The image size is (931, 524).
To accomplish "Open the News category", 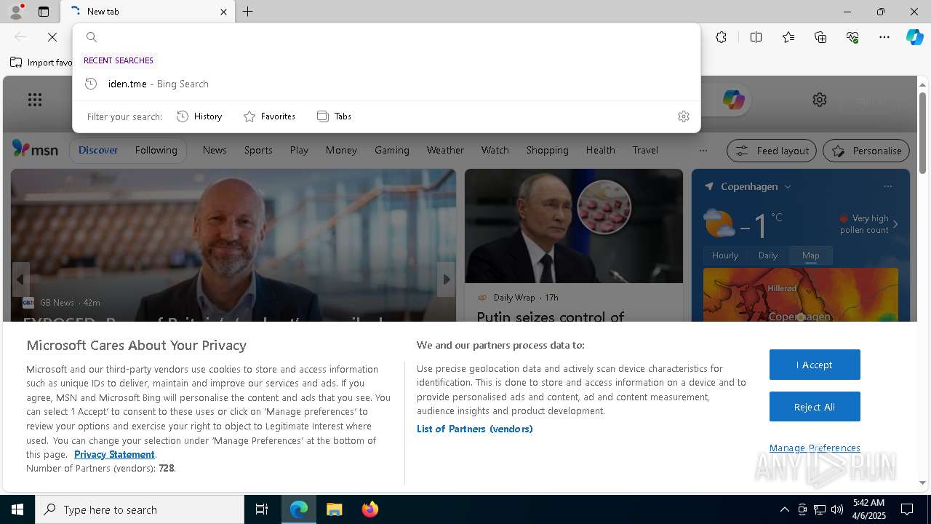I will (215, 150).
